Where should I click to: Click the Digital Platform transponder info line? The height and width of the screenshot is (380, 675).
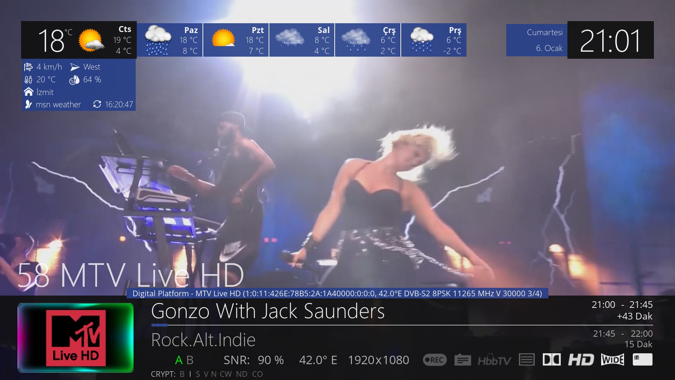(337, 293)
